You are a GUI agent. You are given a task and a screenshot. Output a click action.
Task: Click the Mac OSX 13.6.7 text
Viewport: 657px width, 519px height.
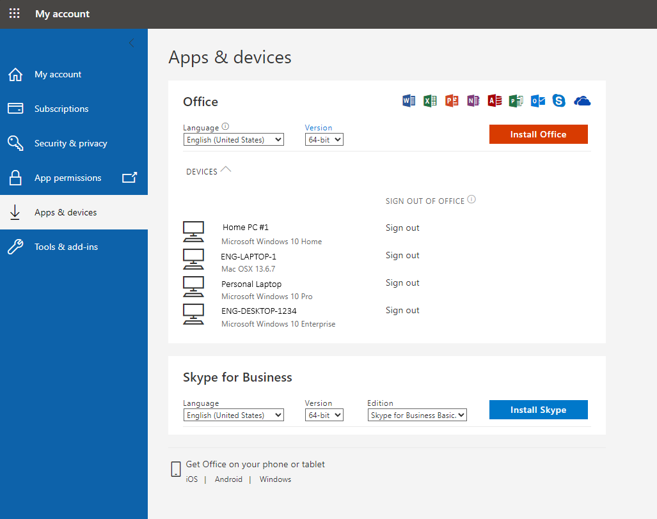pyautogui.click(x=248, y=268)
